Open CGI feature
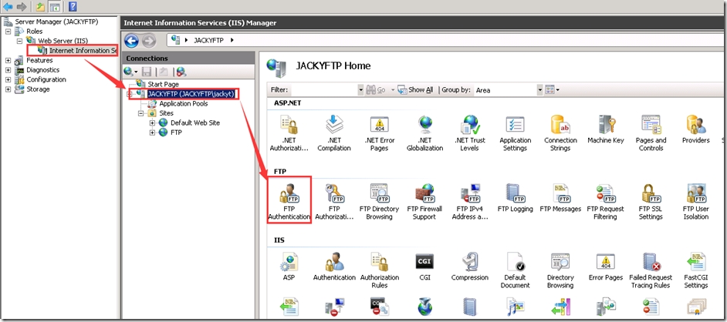Image resolution: width=727 pixels, height=322 pixels. (424, 267)
